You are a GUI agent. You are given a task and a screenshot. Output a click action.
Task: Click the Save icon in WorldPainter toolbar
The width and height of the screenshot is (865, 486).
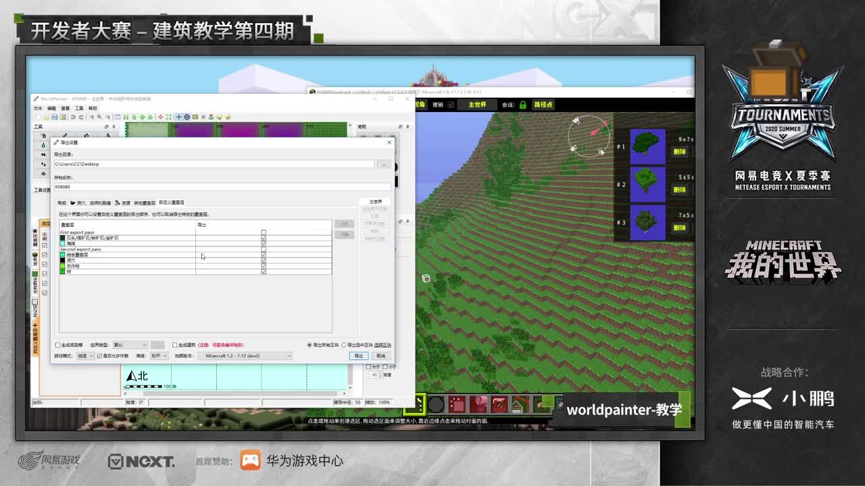pos(55,117)
